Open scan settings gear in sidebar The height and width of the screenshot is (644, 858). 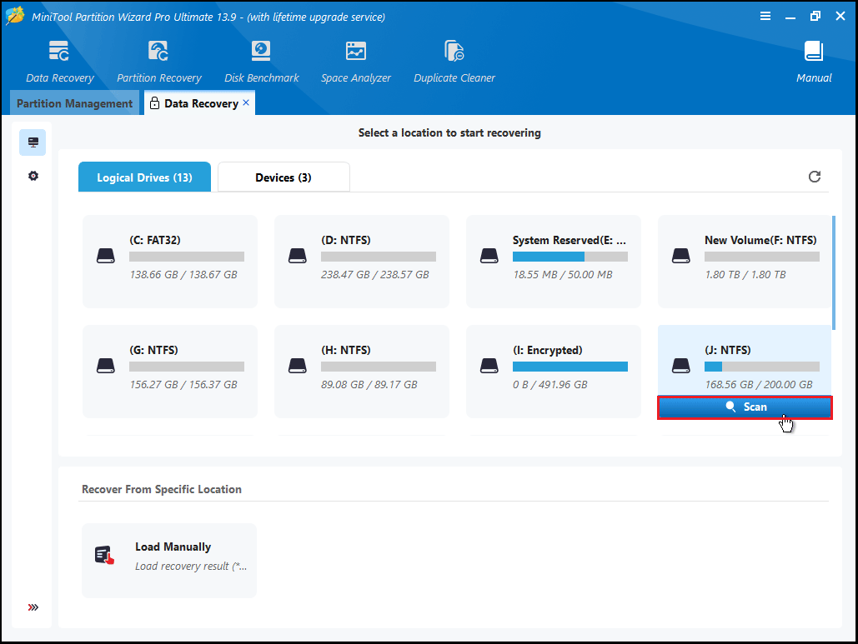click(x=33, y=176)
